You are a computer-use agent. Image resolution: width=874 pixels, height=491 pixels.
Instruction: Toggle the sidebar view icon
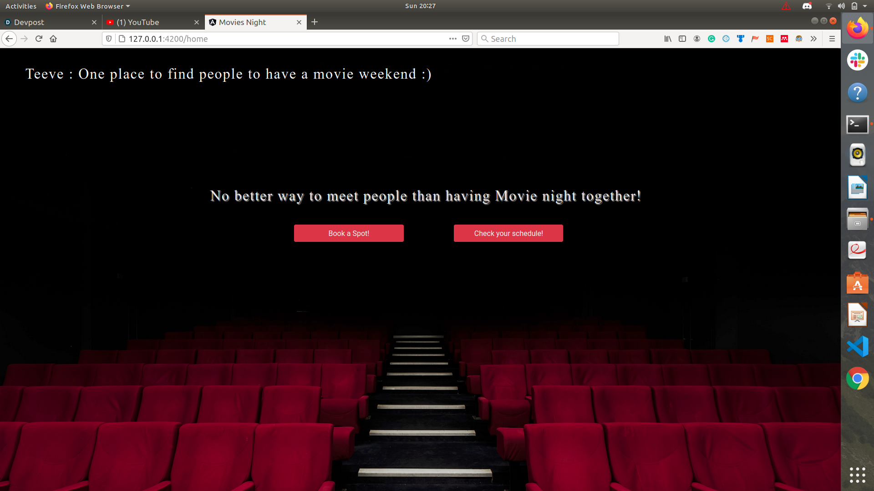coord(682,39)
